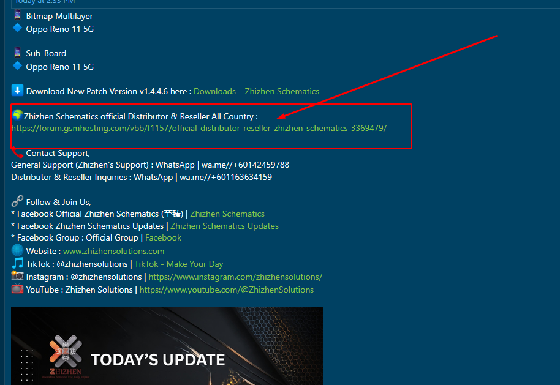Screen dimensions: 560x385
Task: Open the gsmhosting official distributor reseller URL
Action: (x=199, y=128)
